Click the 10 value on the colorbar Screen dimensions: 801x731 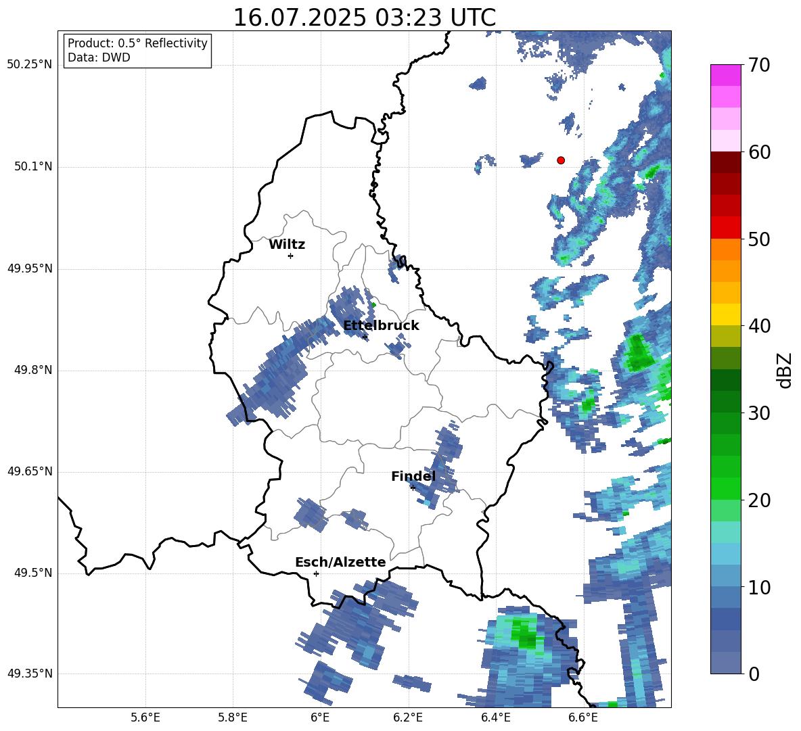pos(759,587)
